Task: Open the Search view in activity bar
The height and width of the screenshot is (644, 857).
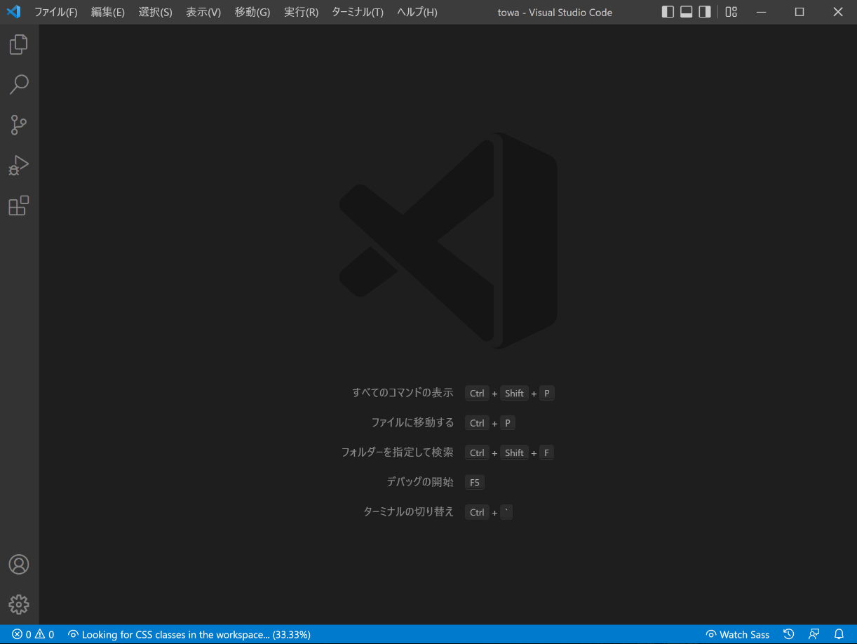Action: (x=19, y=85)
